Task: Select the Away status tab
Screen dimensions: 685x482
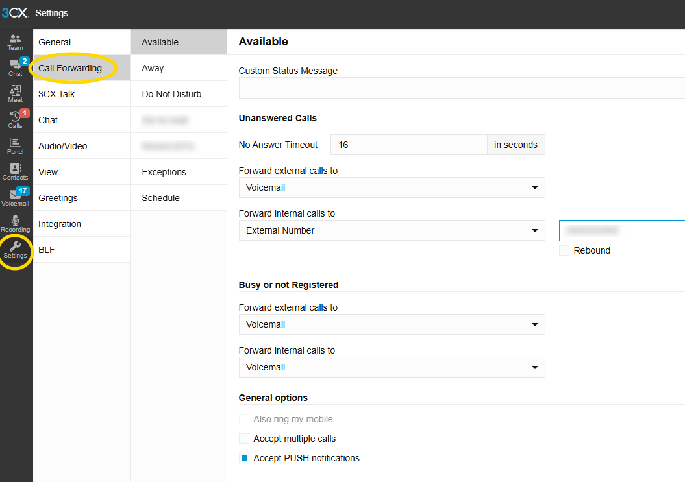Action: click(x=179, y=68)
